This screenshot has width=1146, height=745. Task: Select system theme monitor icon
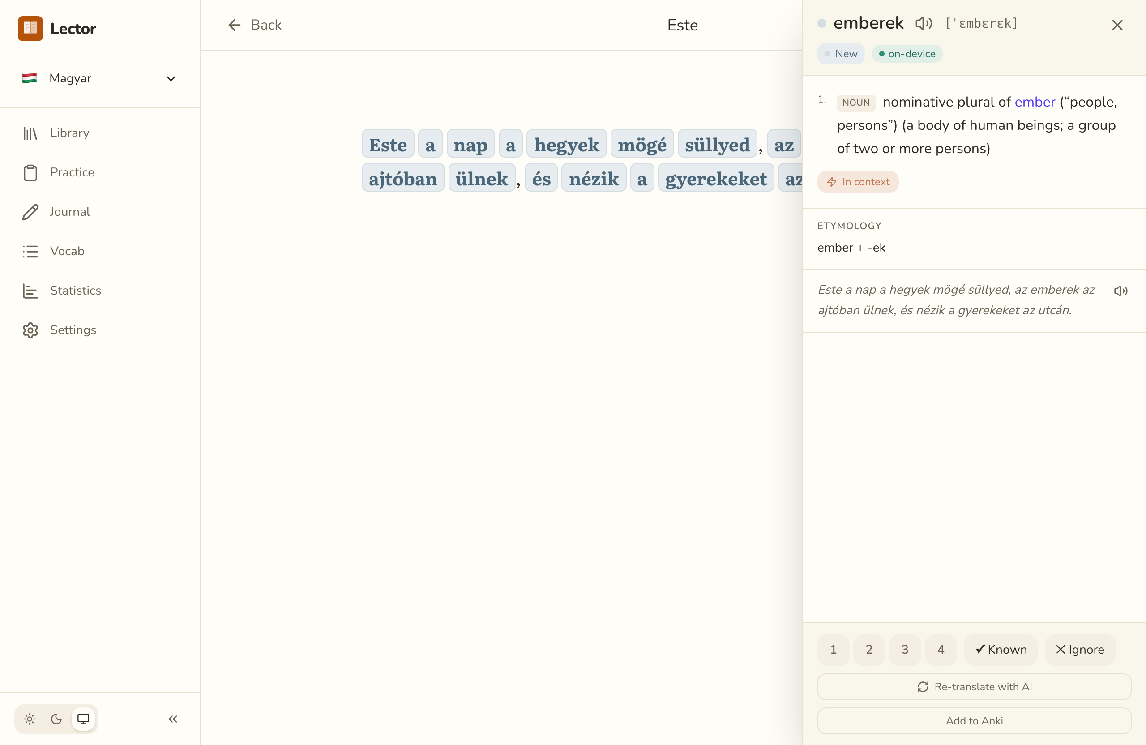tap(83, 719)
